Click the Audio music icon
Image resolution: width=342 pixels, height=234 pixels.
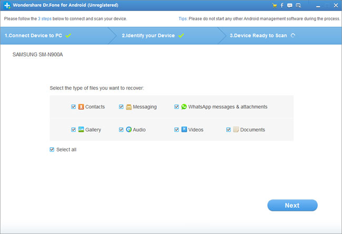point(129,129)
